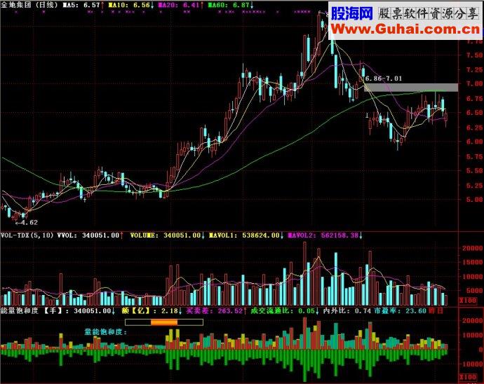Click the 5.50 price axis label
484x384 pixels.
[x=474, y=170]
